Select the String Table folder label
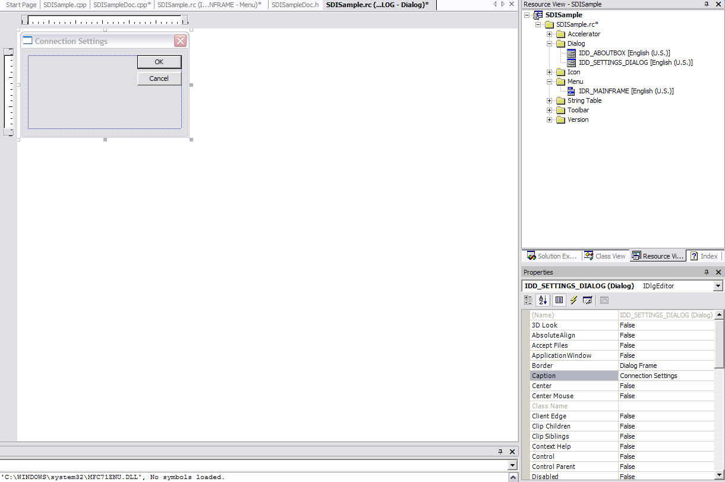The height and width of the screenshot is (482, 725). point(584,100)
